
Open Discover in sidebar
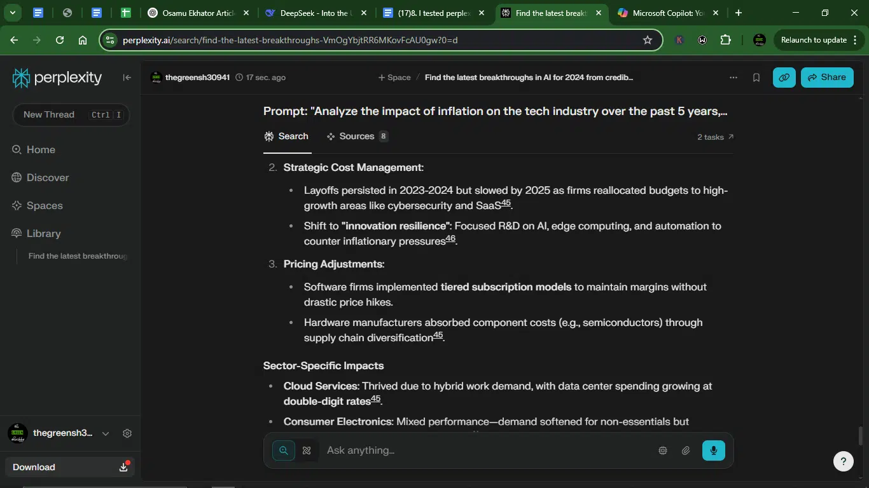click(40, 178)
